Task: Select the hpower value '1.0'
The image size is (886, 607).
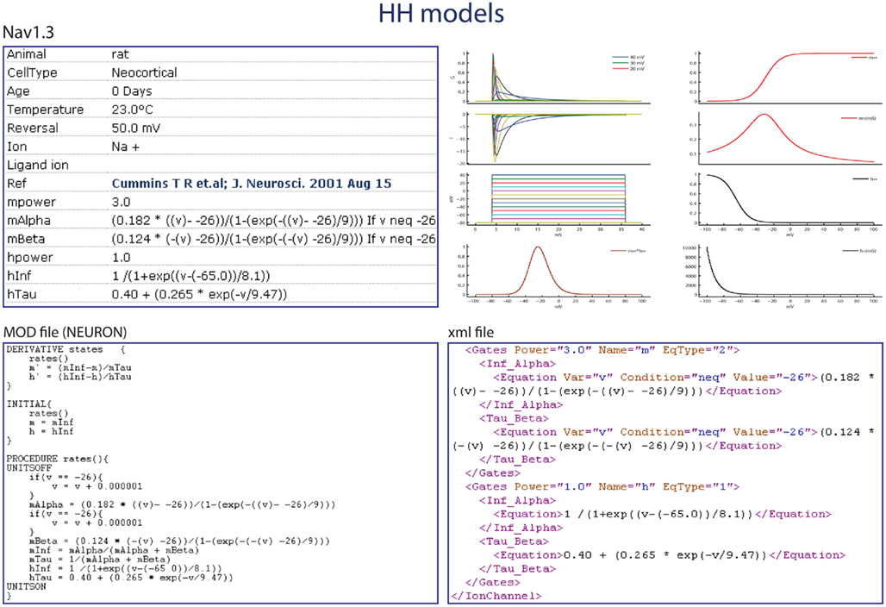Action: [x=121, y=258]
